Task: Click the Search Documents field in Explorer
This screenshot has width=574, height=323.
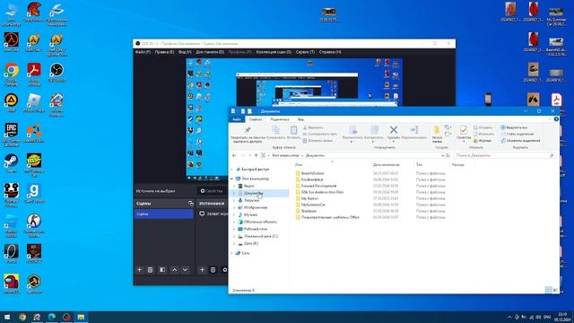Action: coord(504,155)
